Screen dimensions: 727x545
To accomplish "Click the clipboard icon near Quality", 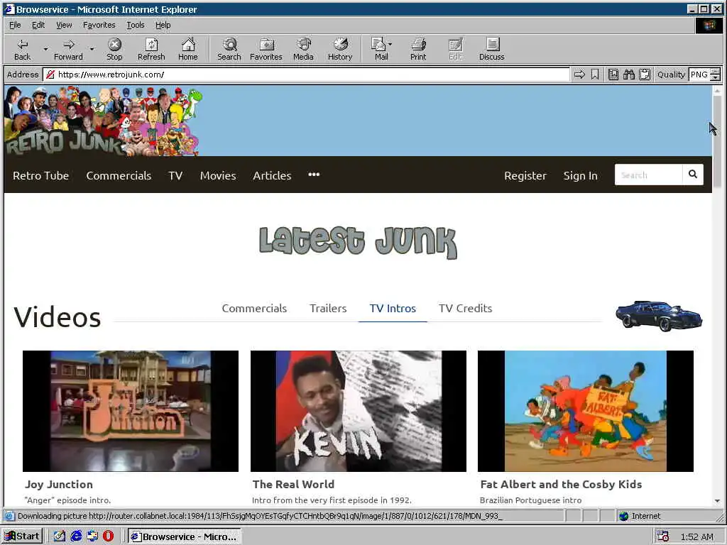I will [x=645, y=75].
